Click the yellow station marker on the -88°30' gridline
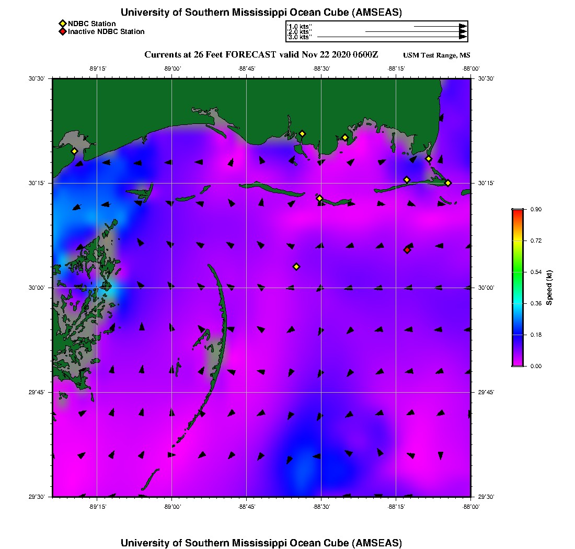This screenshot has height=549, width=575. pyautogui.click(x=320, y=198)
